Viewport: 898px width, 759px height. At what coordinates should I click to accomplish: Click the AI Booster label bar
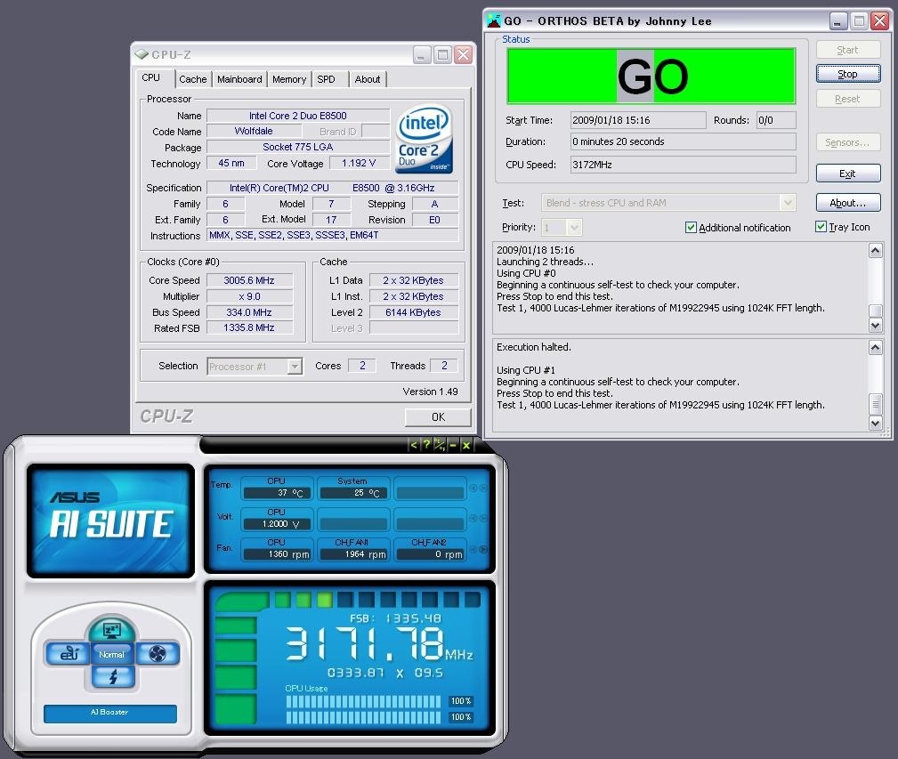110,713
